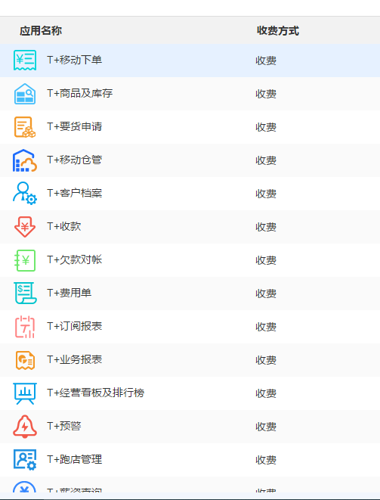Click the T+经营看板及排行榜 presentation board icon
The height and width of the screenshot is (500, 380).
point(25,393)
